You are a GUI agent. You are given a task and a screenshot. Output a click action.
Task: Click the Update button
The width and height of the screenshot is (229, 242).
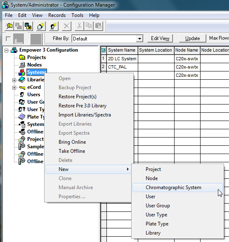(192, 38)
